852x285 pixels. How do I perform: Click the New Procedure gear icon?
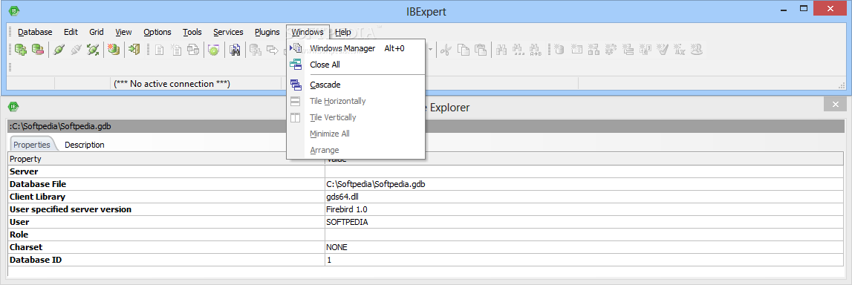point(611,50)
